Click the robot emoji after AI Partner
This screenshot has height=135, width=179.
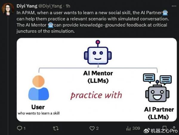(x=165, y=12)
